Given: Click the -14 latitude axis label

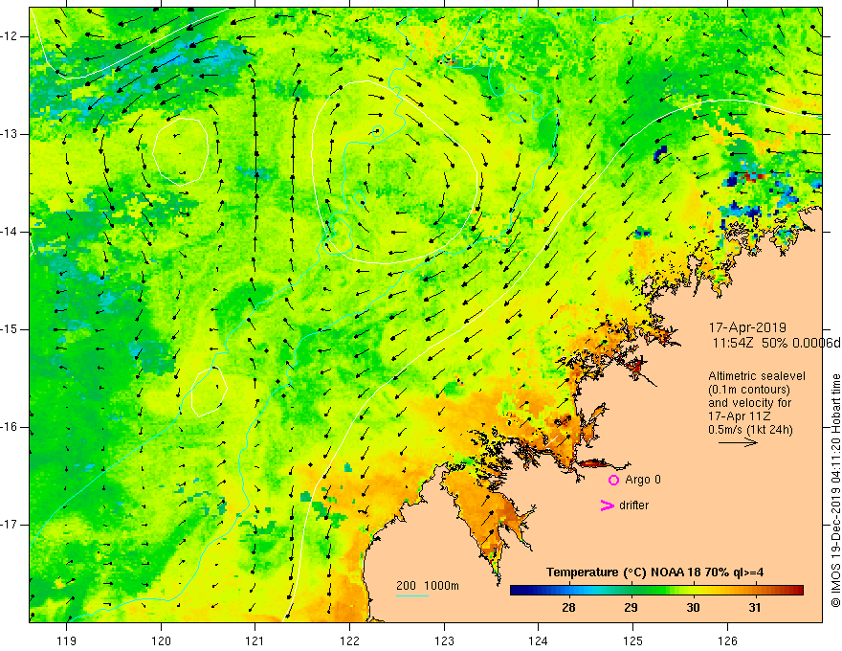Looking at the screenshot, I should [x=10, y=232].
